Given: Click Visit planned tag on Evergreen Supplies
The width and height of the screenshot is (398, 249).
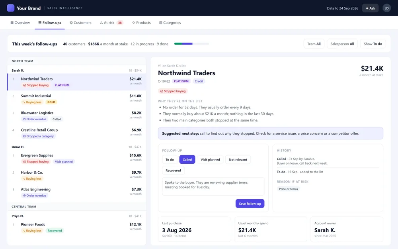Looking at the screenshot, I should 64,162.
